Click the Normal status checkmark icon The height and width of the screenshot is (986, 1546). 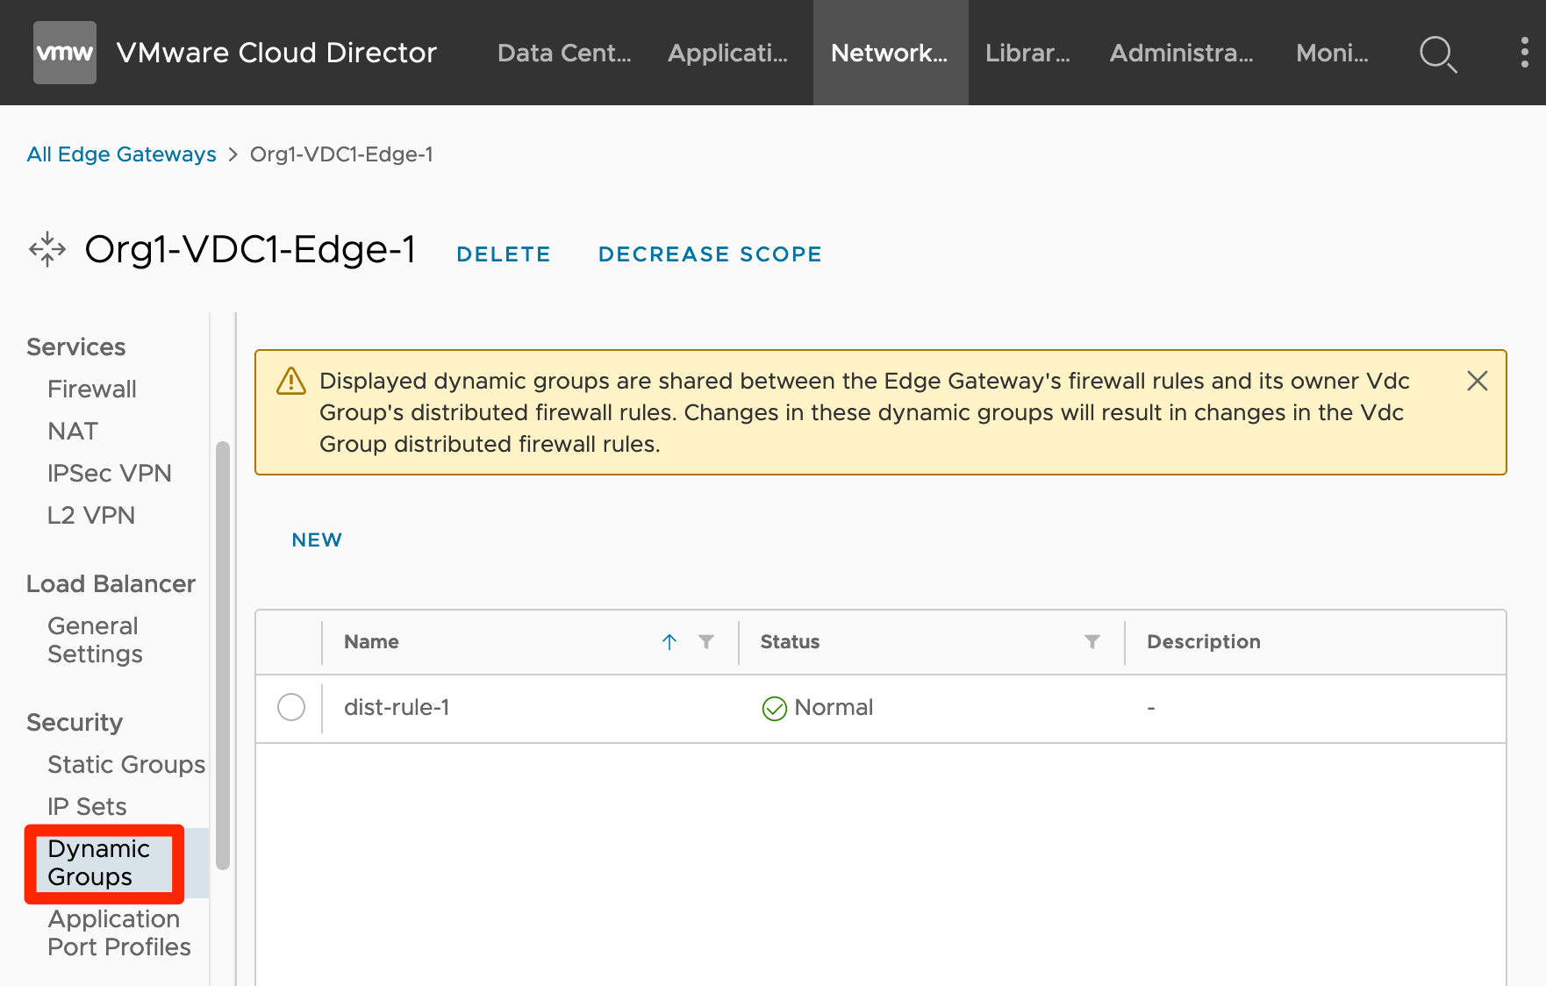775,708
